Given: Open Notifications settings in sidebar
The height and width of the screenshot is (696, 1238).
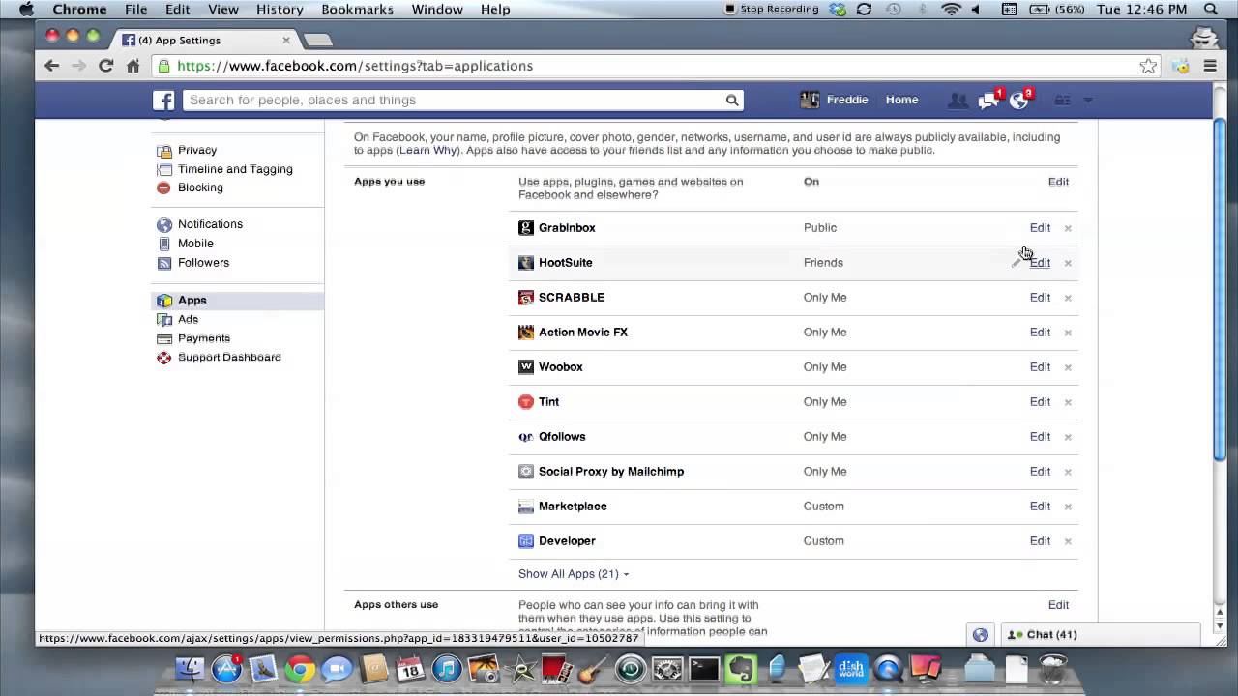Looking at the screenshot, I should coord(210,224).
